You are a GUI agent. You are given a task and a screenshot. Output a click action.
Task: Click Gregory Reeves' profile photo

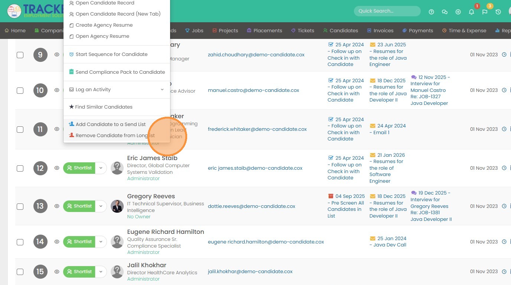tap(117, 206)
